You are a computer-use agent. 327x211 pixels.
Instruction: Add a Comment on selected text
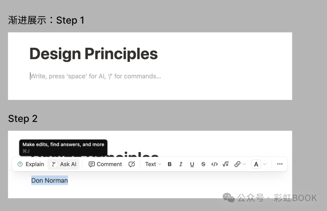105,164
